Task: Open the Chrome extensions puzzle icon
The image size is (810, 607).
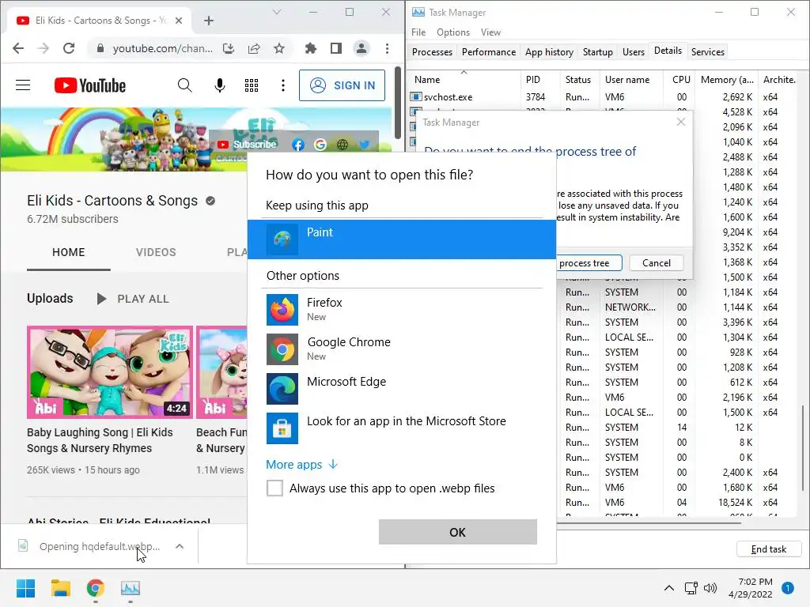Action: pos(310,48)
